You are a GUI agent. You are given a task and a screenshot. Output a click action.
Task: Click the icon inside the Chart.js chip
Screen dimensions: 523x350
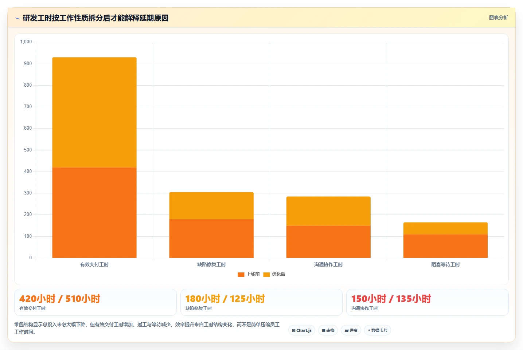[x=294, y=331]
